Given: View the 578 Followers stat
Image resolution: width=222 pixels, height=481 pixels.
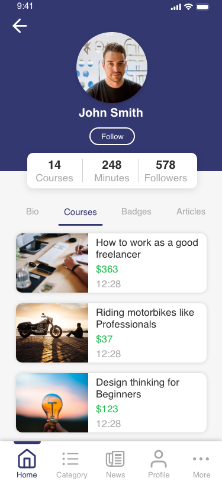Looking at the screenshot, I should [x=166, y=171].
